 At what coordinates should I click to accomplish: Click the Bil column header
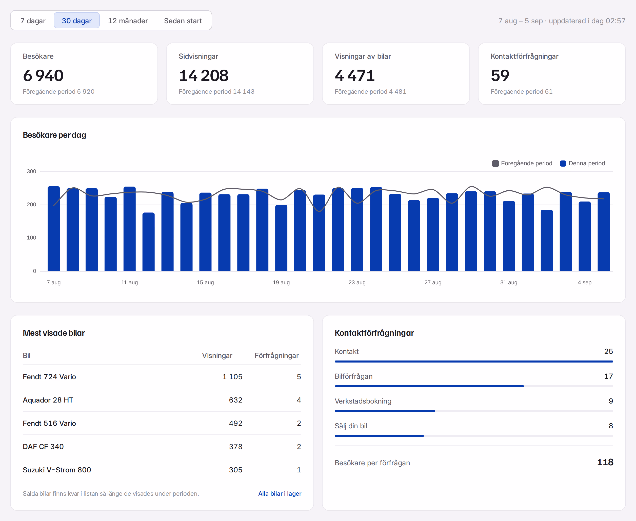pos(26,355)
